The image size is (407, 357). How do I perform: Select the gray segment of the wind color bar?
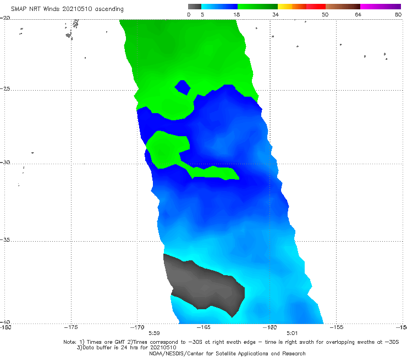(x=194, y=7)
